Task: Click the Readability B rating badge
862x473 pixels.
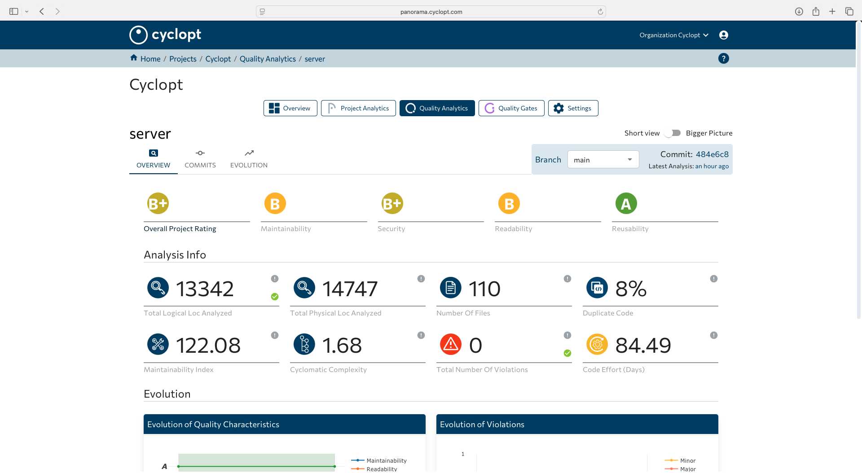Action: pyautogui.click(x=509, y=204)
